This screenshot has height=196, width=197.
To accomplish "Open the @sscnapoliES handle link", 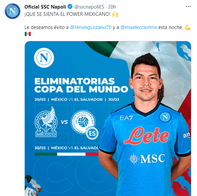I will [89, 7].
